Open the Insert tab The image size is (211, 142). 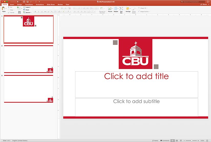pyautogui.click(x=12, y=4)
